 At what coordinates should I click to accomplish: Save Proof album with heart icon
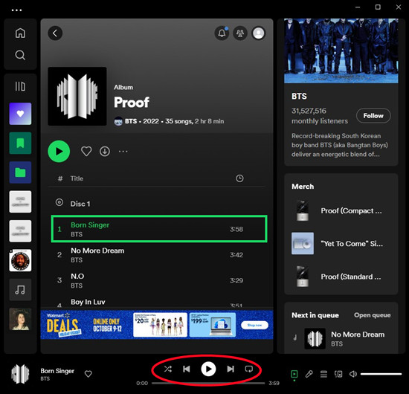tap(86, 151)
